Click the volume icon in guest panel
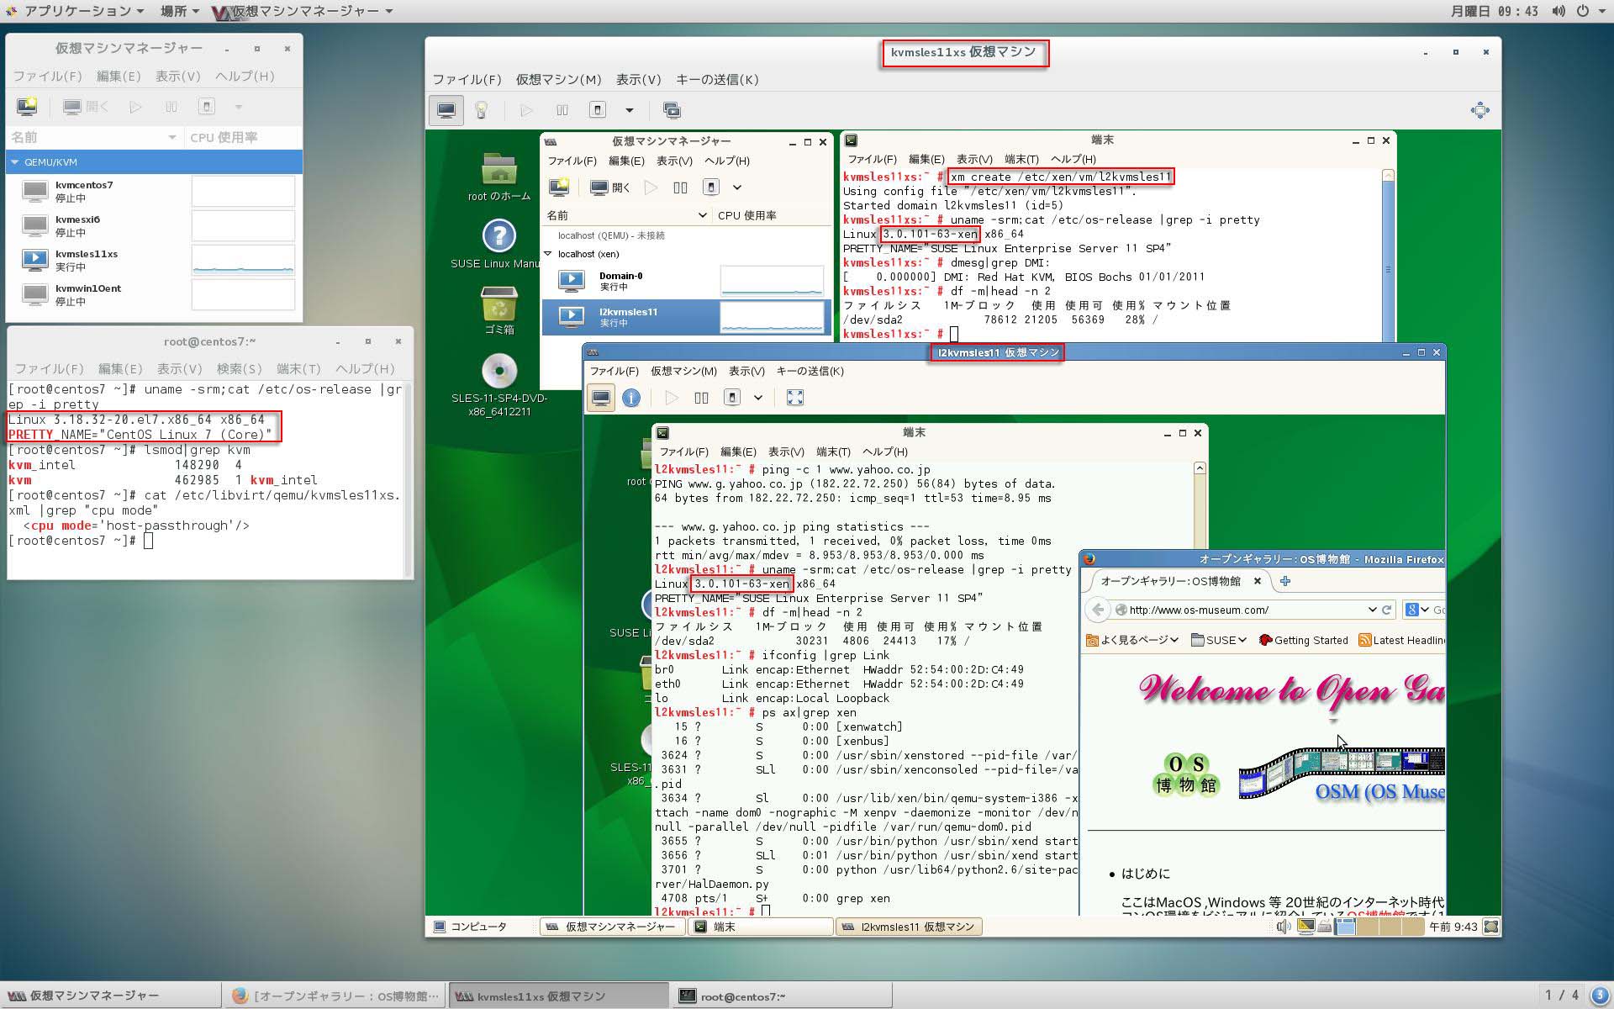1614x1009 pixels. tap(1282, 927)
